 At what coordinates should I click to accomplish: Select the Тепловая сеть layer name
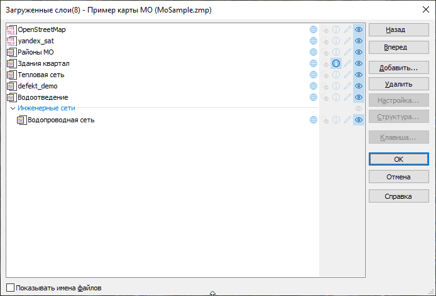(41, 75)
